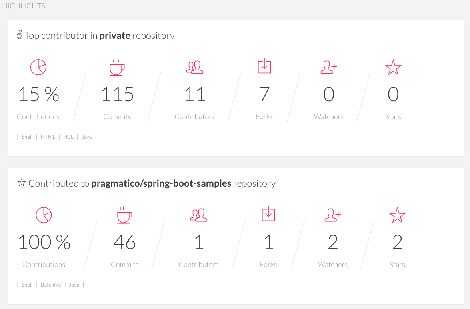Select the Batchfile language tag
The width and height of the screenshot is (470, 309).
tap(51, 285)
